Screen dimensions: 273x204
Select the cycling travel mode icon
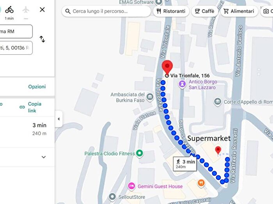(9, 10)
